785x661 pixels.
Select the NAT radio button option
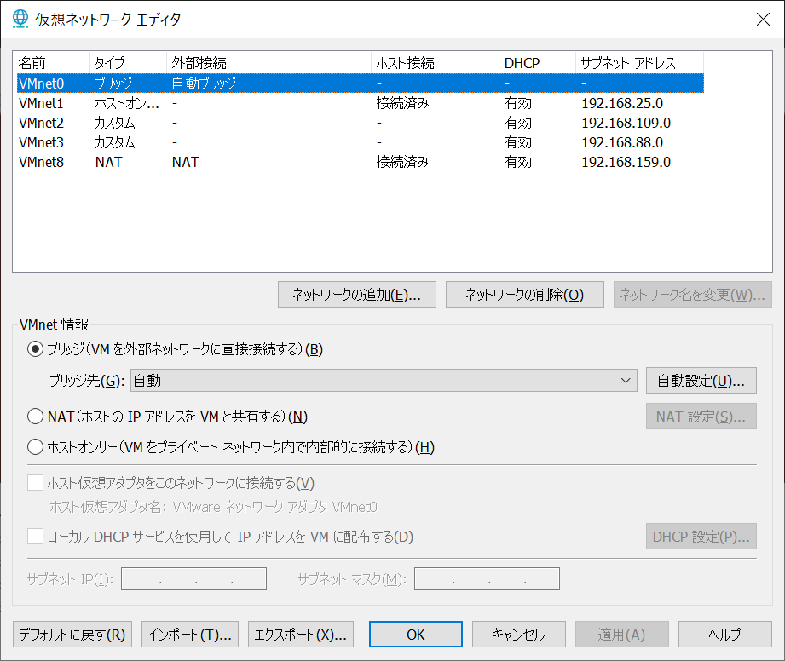coord(35,417)
